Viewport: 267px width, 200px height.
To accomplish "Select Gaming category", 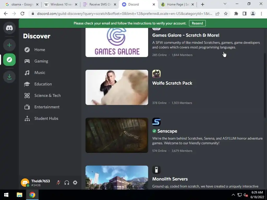I will (50, 61).
